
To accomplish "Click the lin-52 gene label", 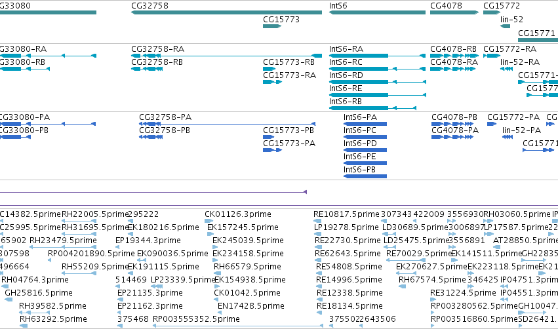I will (x=511, y=20).
